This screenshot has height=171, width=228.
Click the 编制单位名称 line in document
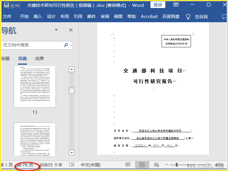pyautogui.click(x=154, y=138)
